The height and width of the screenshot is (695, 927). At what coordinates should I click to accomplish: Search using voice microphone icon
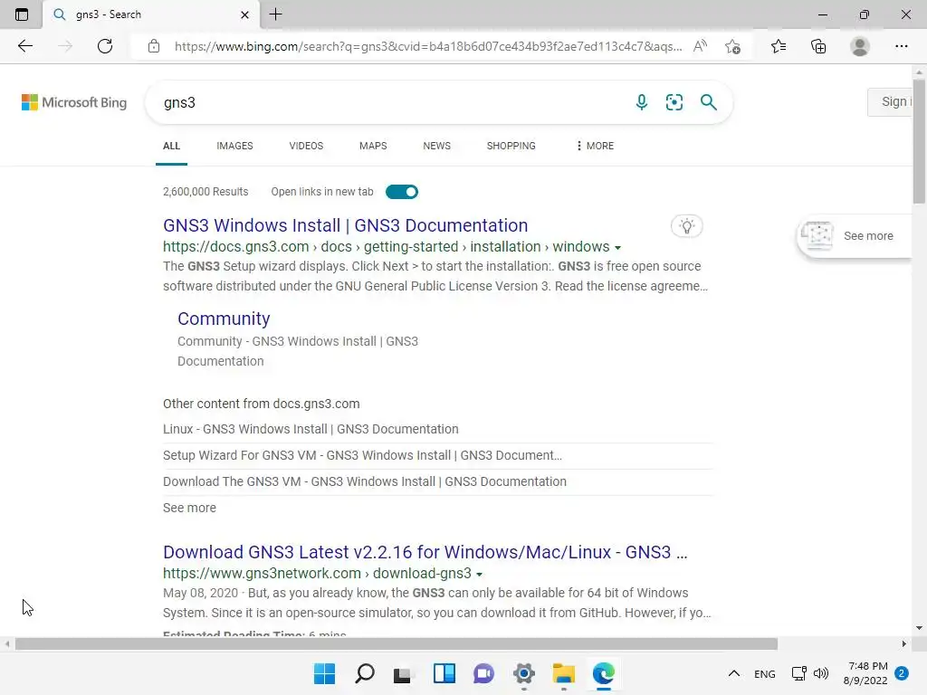click(642, 102)
